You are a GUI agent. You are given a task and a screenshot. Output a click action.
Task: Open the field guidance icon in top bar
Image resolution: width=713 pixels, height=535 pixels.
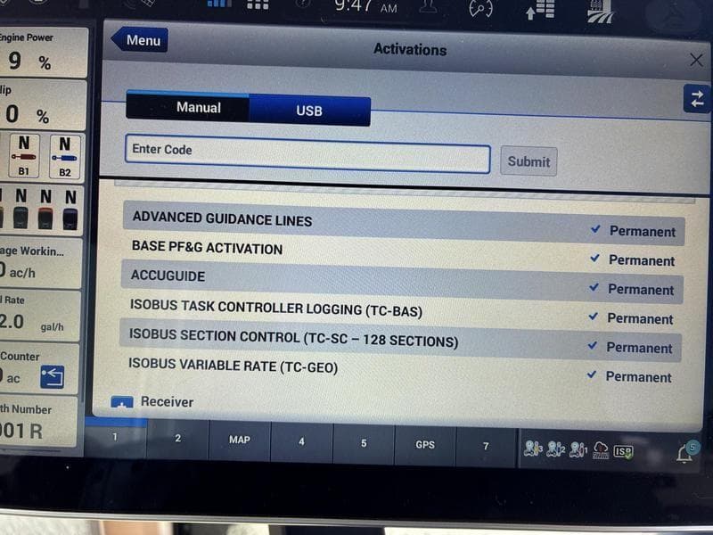click(x=600, y=11)
